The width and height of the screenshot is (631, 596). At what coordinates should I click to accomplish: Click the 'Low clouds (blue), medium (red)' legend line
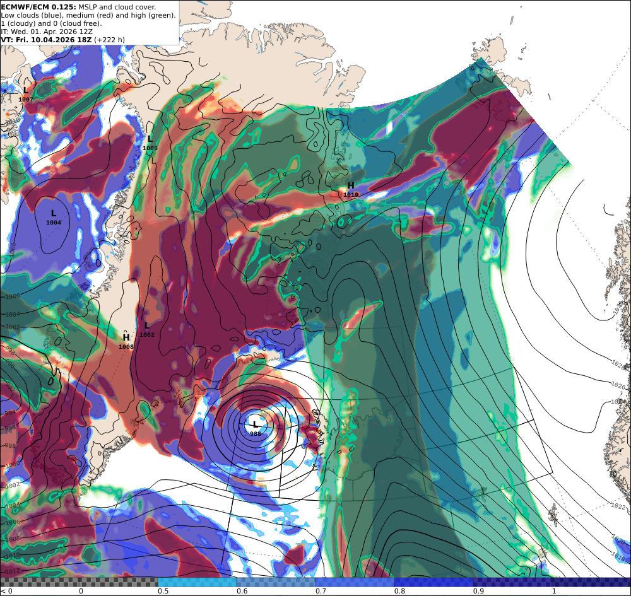(88, 15)
